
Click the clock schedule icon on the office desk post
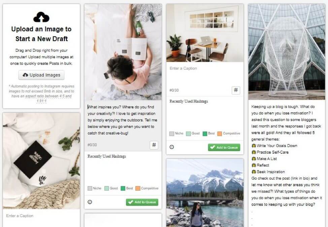click(172, 147)
